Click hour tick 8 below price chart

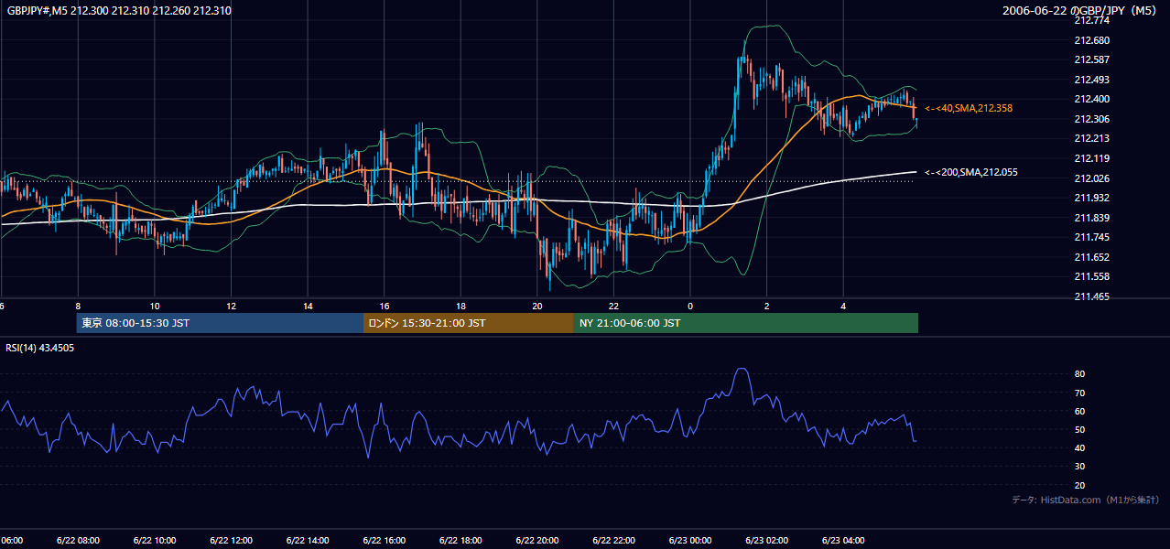click(x=78, y=307)
